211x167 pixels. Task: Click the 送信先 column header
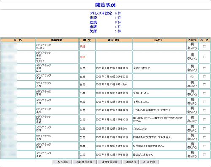(192, 40)
